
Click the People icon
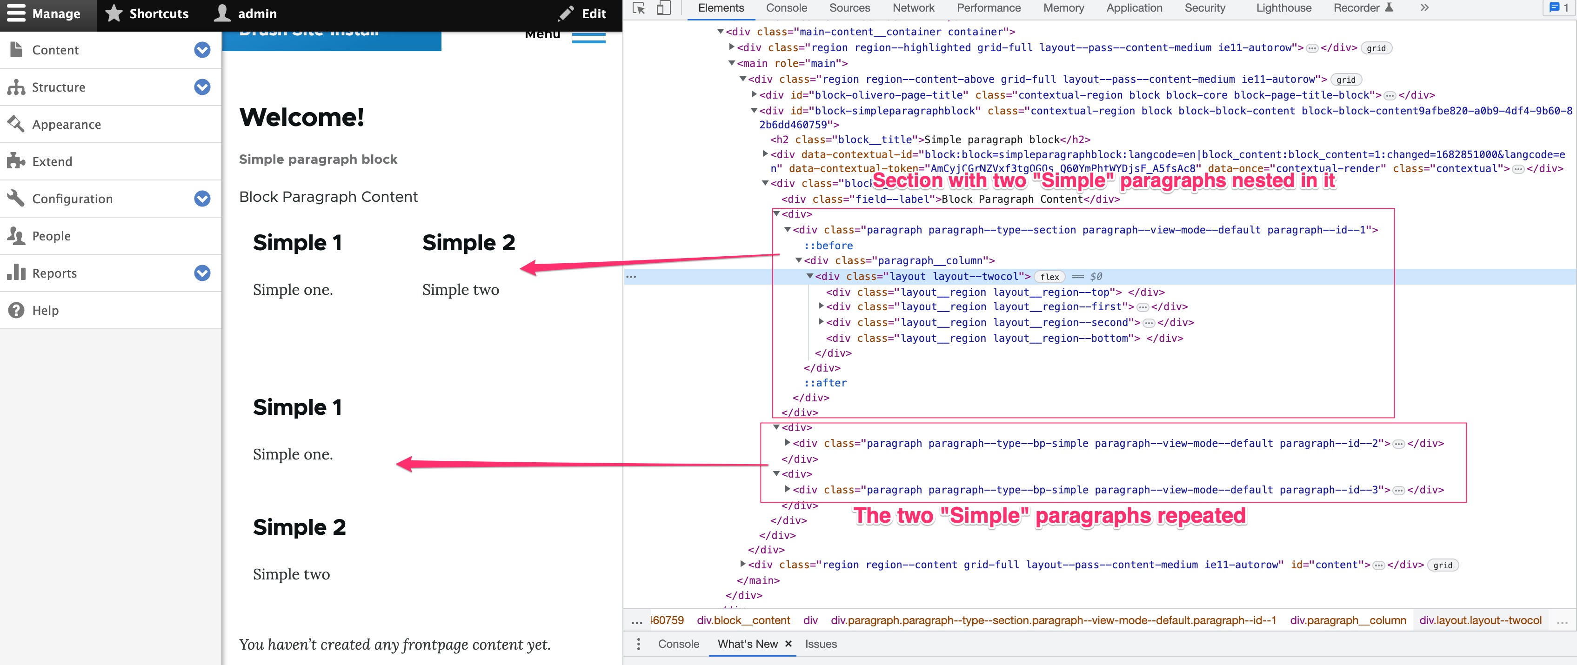[x=16, y=235]
